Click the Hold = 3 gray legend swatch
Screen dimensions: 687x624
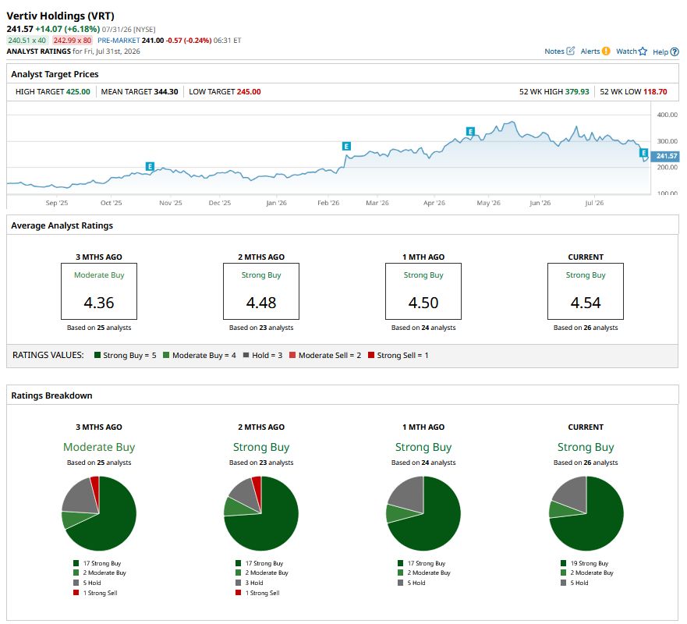click(246, 355)
